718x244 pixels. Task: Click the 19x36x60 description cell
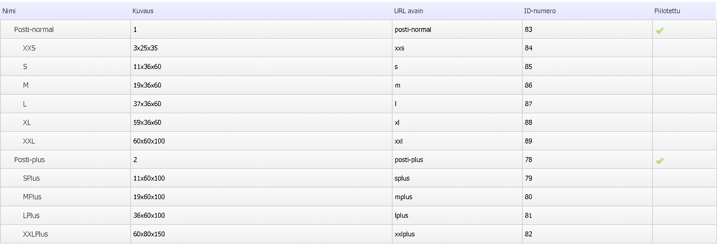click(x=148, y=85)
